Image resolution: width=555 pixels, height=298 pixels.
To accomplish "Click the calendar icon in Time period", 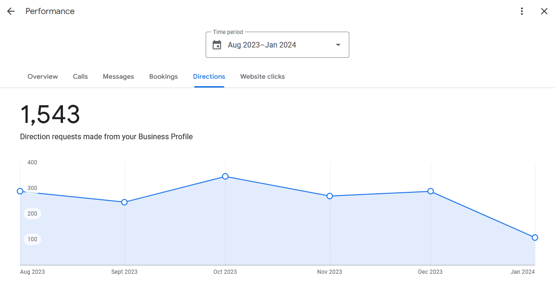I will click(x=216, y=45).
